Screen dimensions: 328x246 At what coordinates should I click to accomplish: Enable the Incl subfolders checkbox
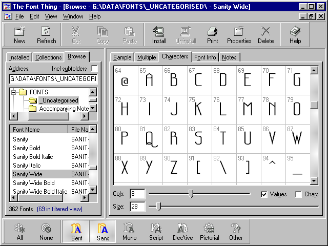(94, 68)
